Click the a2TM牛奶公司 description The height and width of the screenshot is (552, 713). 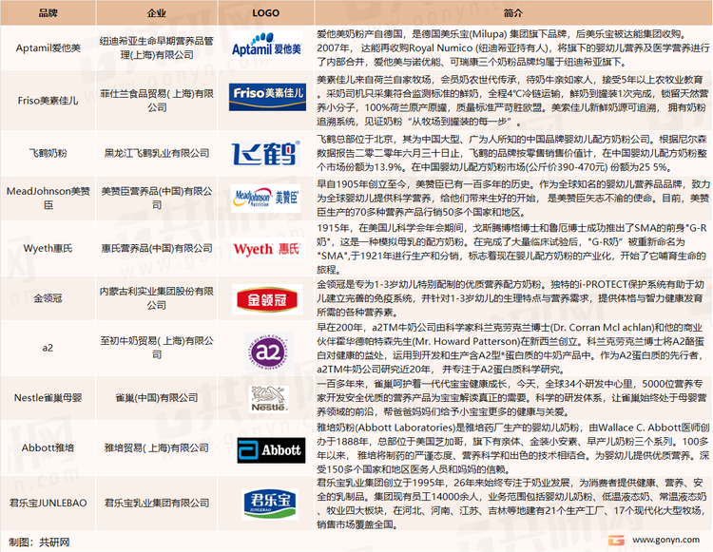(513, 348)
